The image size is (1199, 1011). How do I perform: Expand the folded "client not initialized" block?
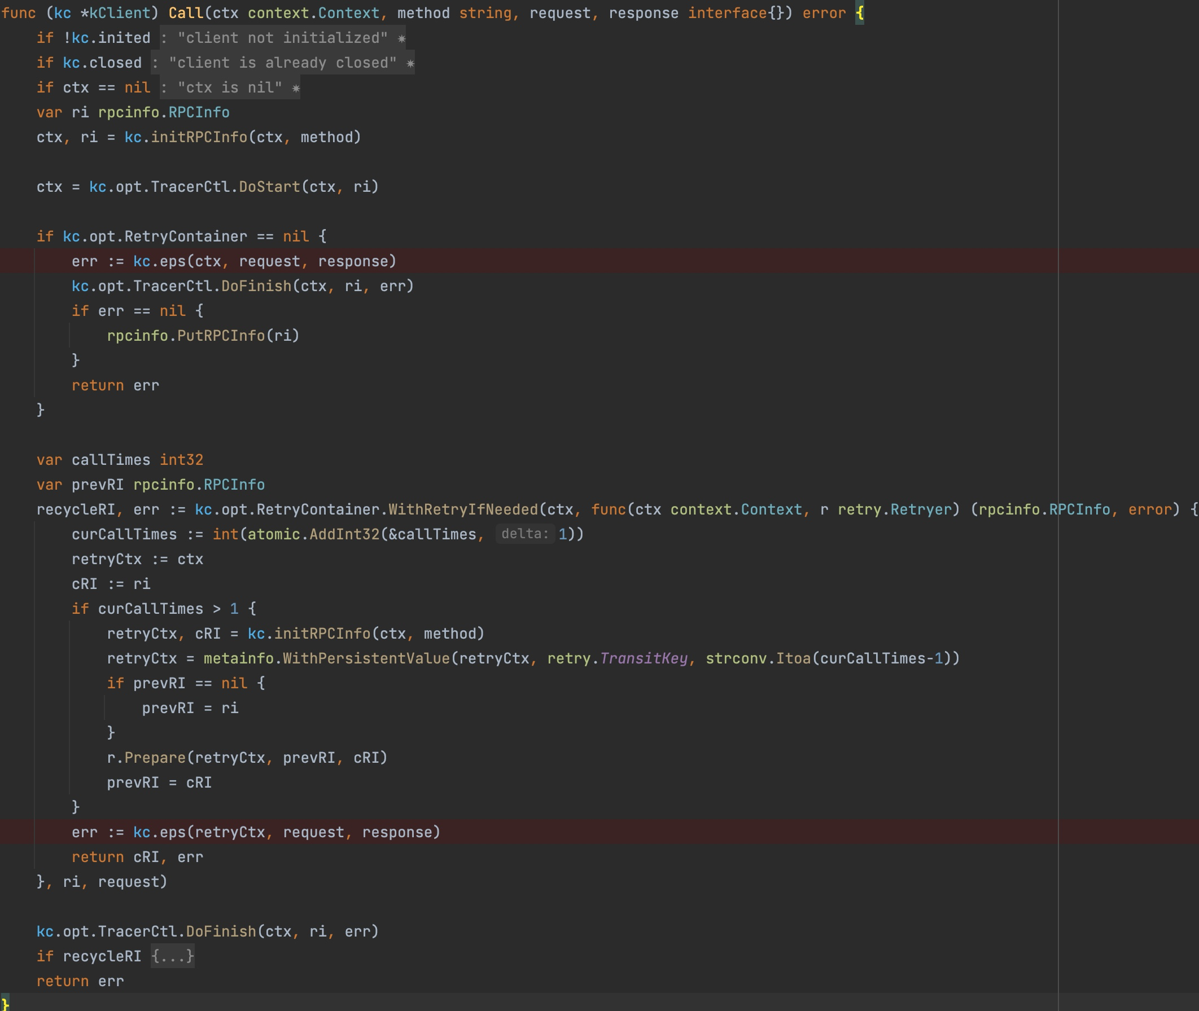coord(282,38)
